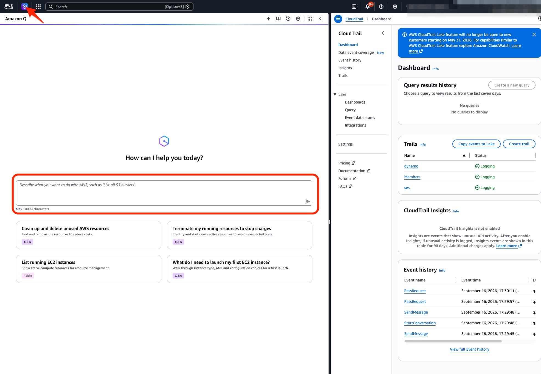Open StartConversation event
Image resolution: width=541 pixels, height=374 pixels.
(420, 323)
